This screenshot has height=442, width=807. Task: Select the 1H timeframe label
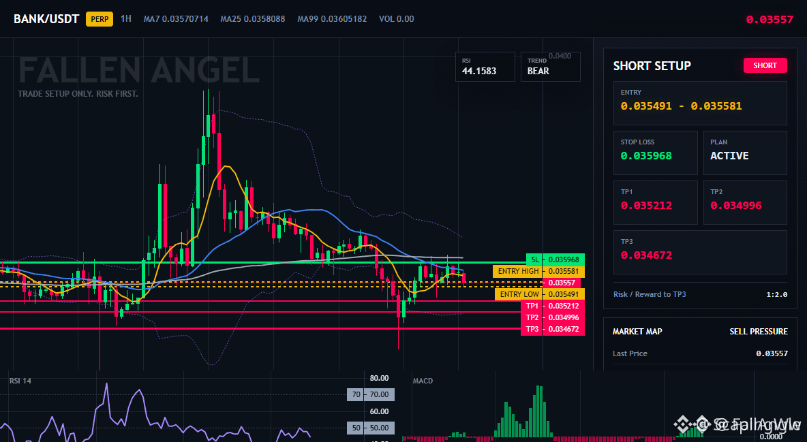126,19
